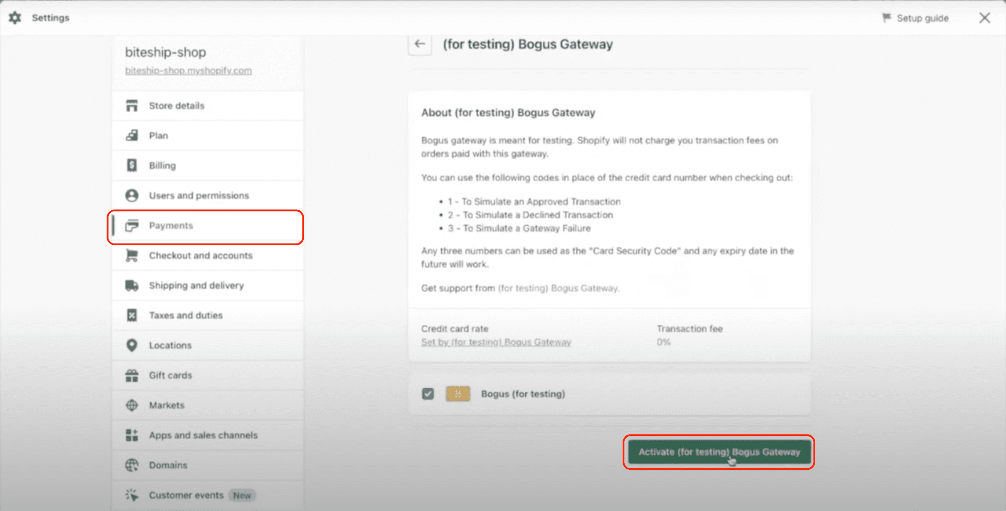Click the page title (for testing) Bogus Gateway
The height and width of the screenshot is (511, 1006).
pyautogui.click(x=527, y=44)
